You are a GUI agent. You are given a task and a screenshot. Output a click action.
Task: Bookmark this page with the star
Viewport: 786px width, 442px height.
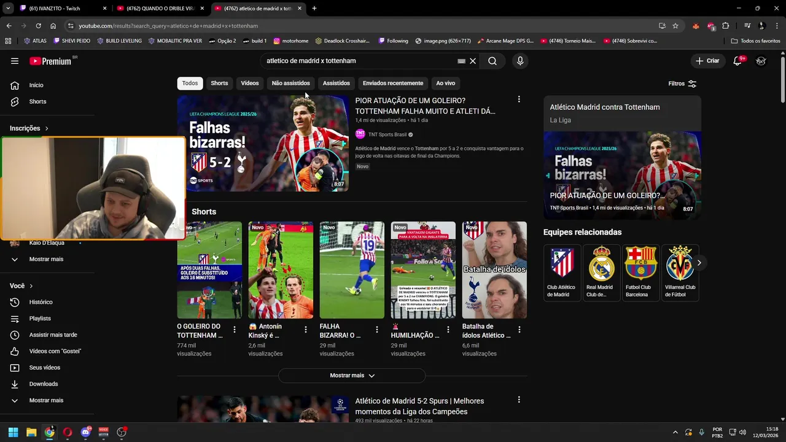pyautogui.click(x=675, y=26)
